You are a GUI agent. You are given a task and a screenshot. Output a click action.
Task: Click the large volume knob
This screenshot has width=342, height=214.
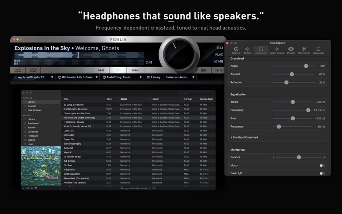[179, 54]
